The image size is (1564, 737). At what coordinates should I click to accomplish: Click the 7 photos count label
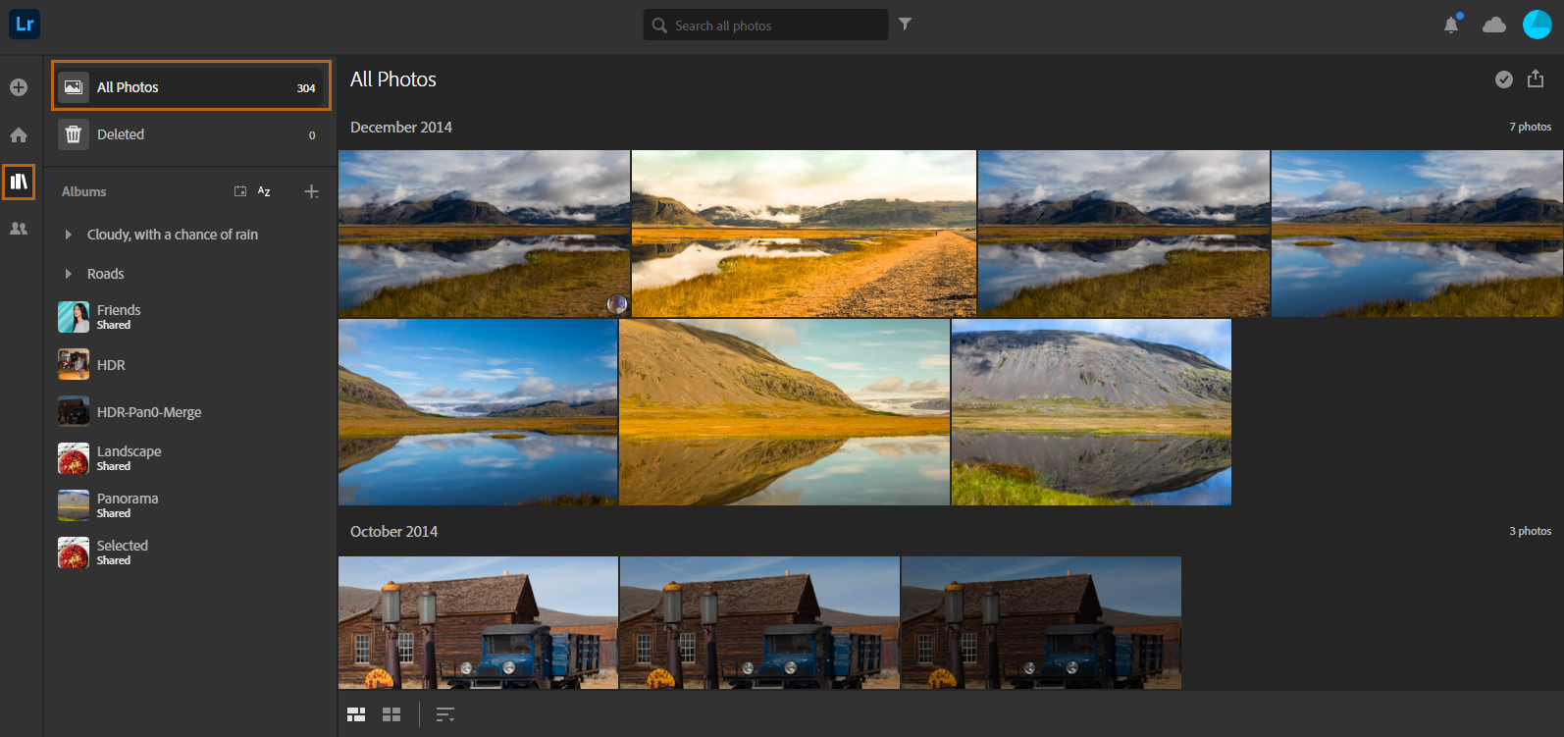[x=1531, y=127]
